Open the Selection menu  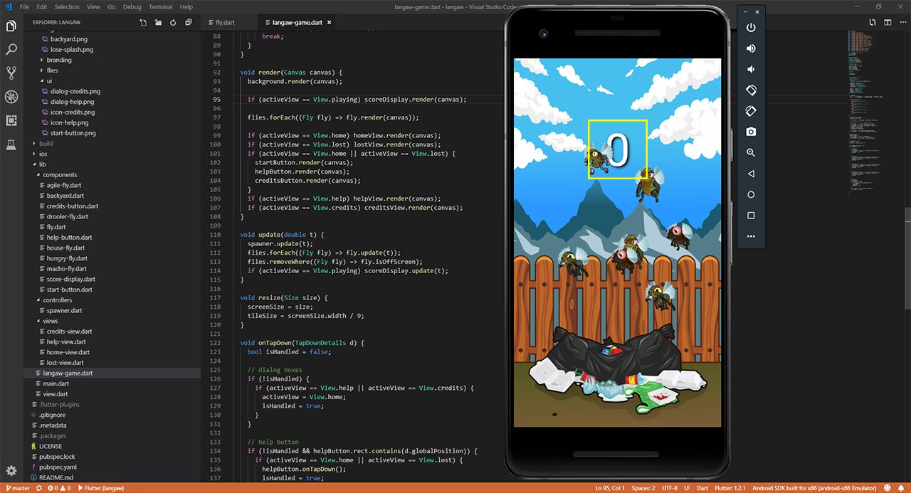coord(67,6)
